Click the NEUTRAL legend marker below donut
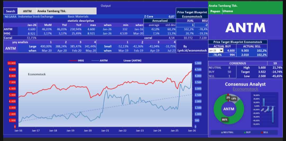This screenshot has height=141, width=286. 227,132
